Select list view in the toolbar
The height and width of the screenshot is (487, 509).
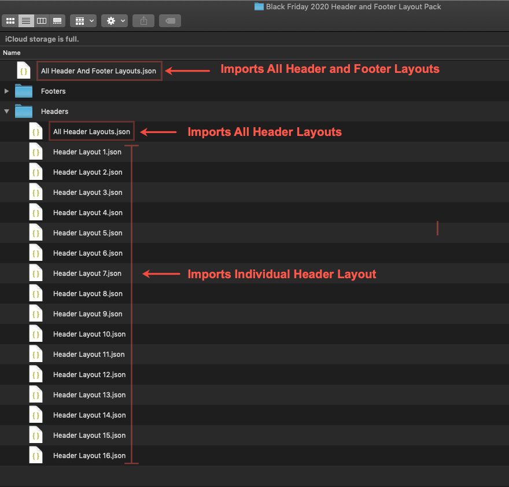pos(25,21)
